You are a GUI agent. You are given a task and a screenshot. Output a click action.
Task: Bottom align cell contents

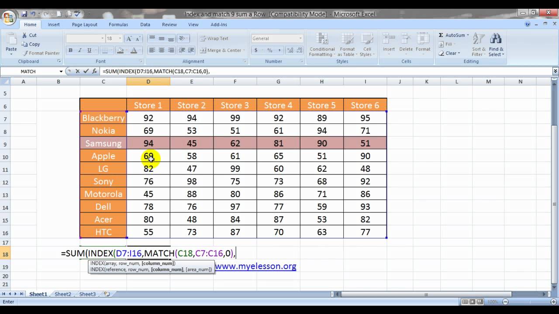(171, 38)
